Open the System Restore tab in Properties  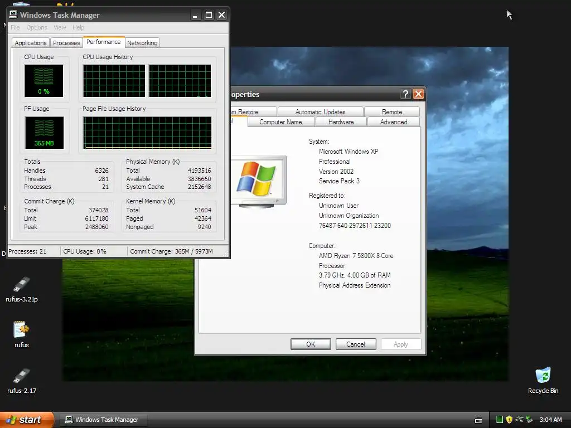pyautogui.click(x=253, y=111)
